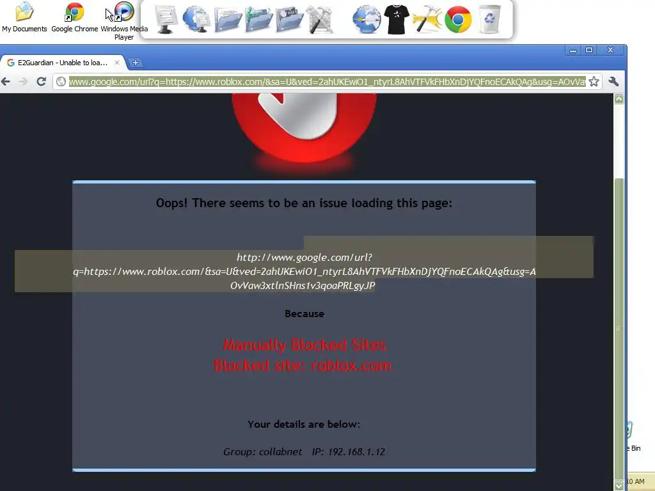Viewport: 655px width, 491px height.
Task: Maximize the Chrome window
Action: point(589,50)
